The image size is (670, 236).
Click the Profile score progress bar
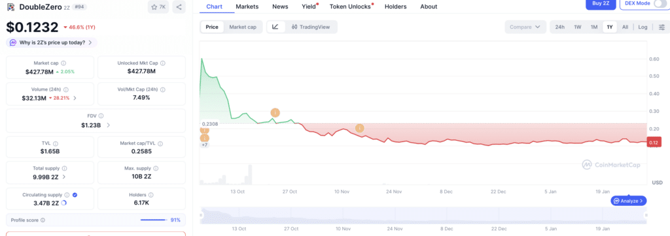point(153,220)
